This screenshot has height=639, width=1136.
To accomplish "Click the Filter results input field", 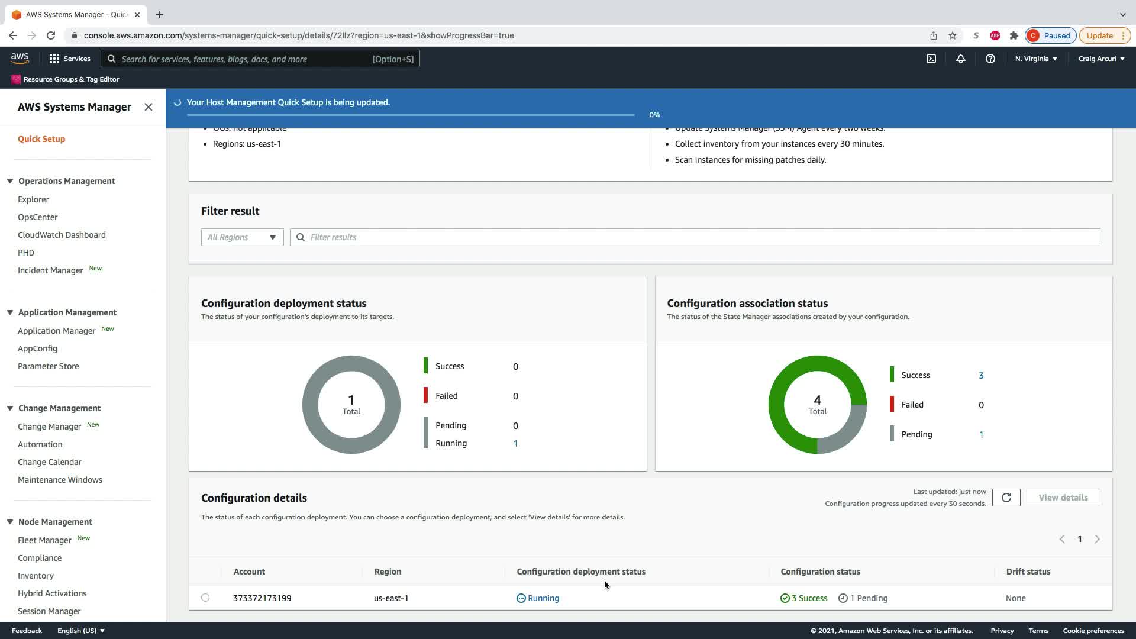I will click(x=695, y=237).
